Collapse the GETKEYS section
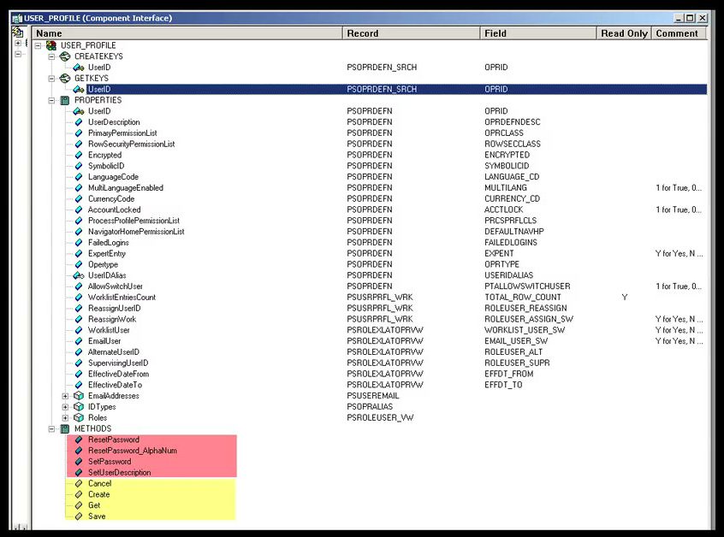724x537 pixels. tap(51, 79)
